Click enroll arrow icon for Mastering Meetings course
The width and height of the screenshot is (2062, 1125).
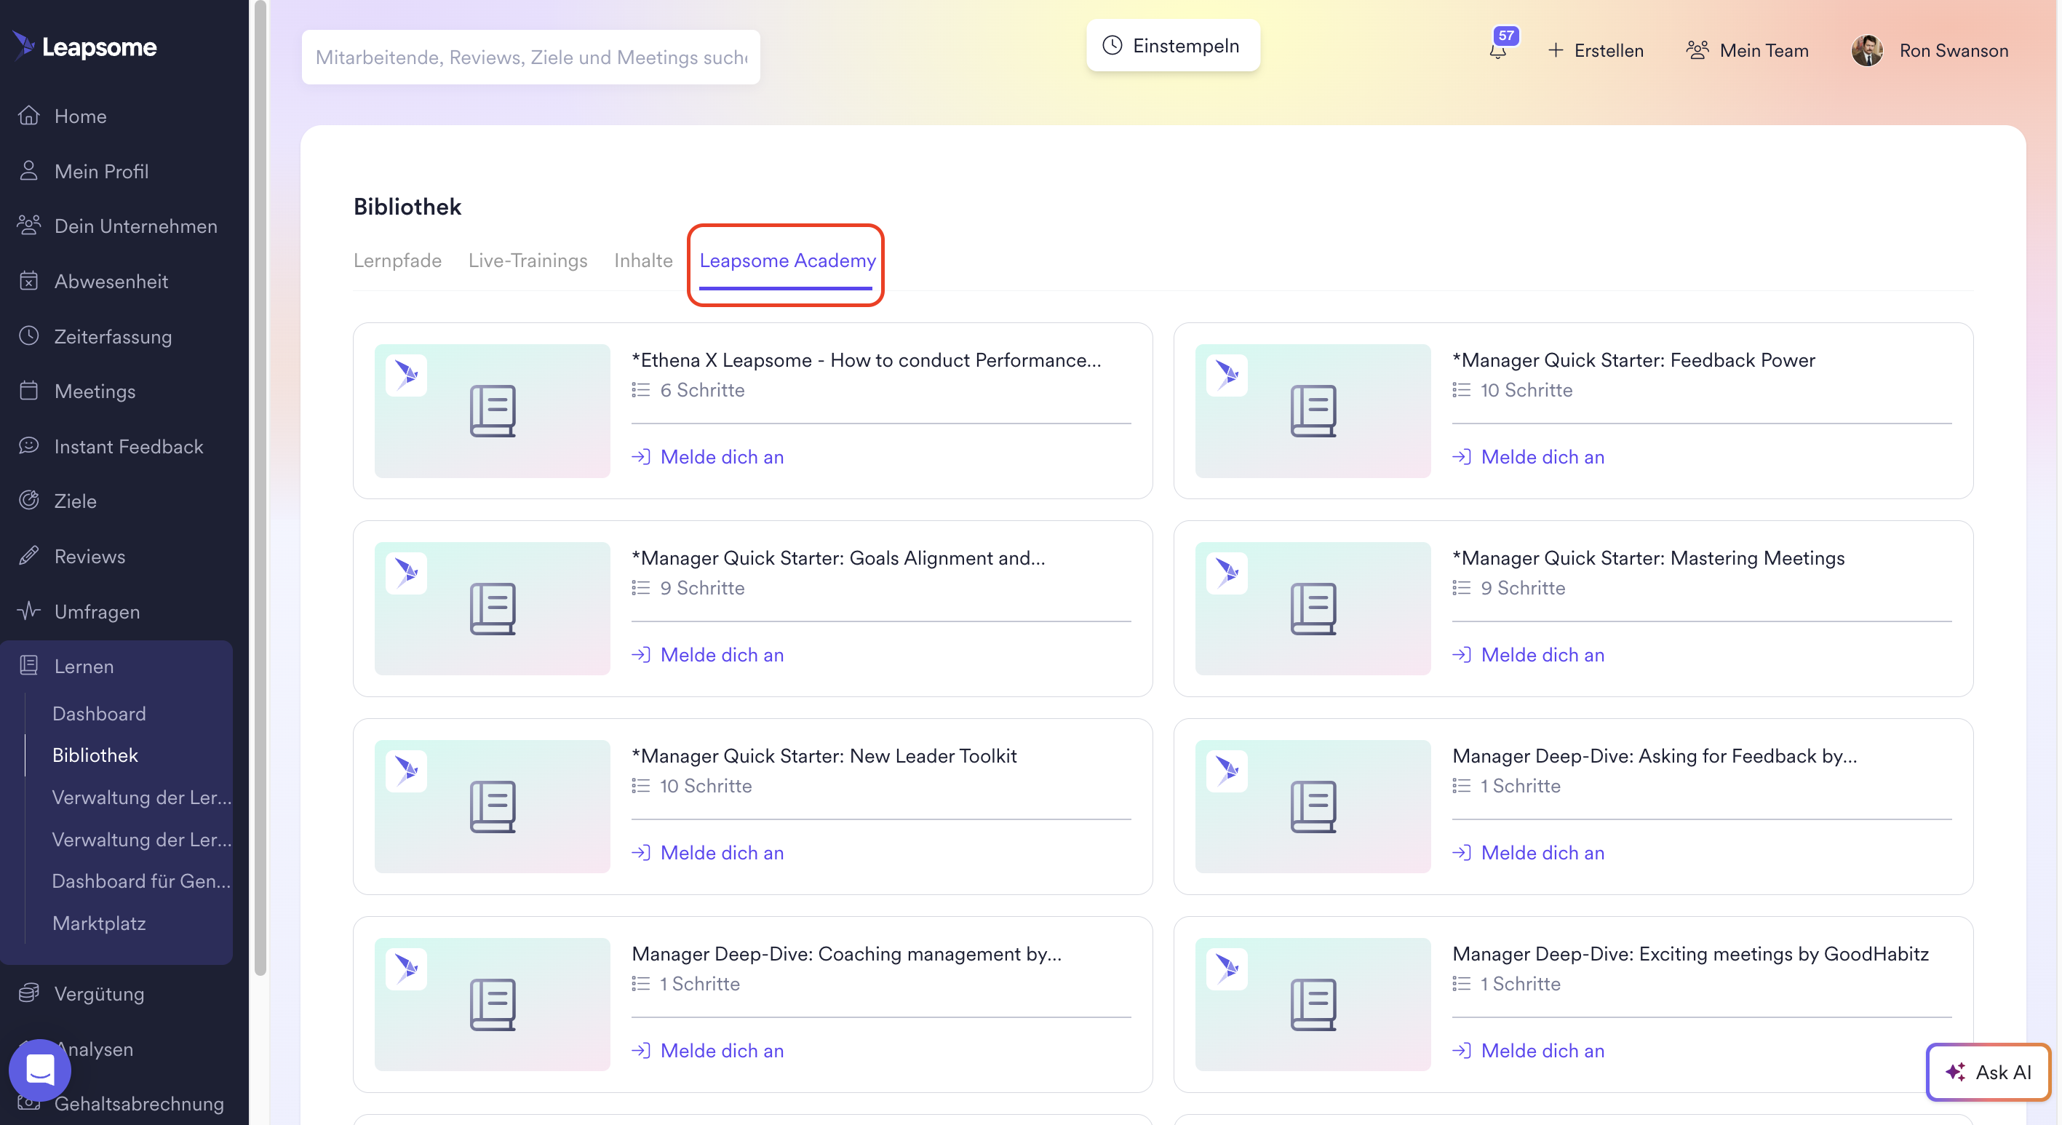(1462, 654)
